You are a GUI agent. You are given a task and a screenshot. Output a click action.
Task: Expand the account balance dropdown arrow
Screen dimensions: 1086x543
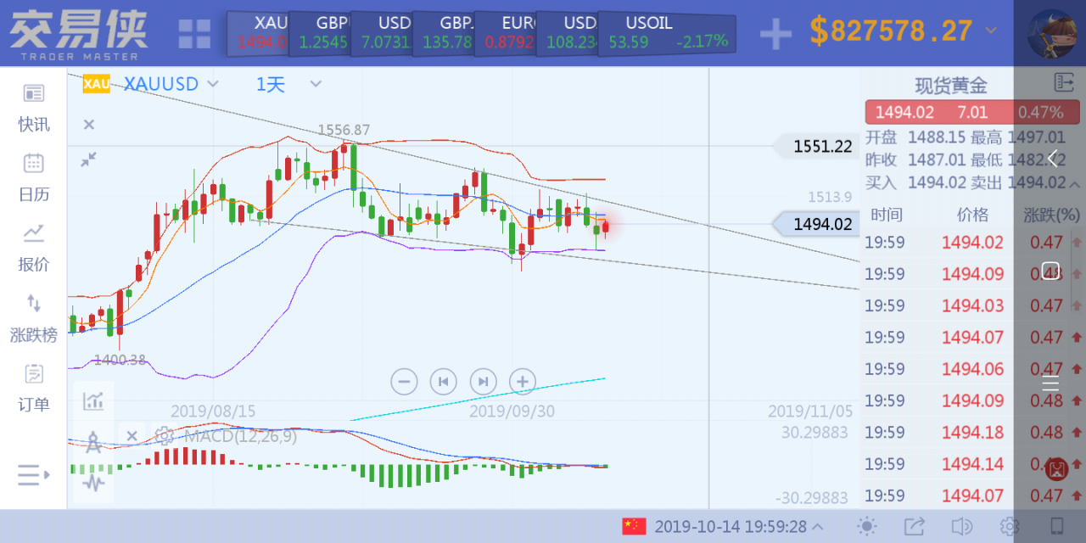point(991,31)
